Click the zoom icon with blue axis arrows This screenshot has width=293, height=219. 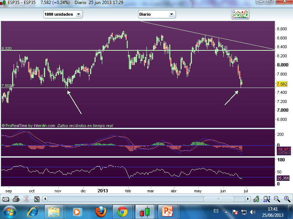pos(267,199)
